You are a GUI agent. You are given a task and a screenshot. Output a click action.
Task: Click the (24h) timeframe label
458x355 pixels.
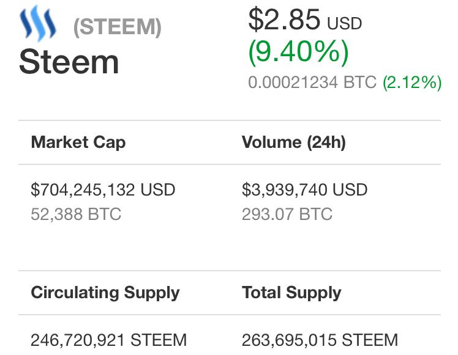tap(326, 142)
